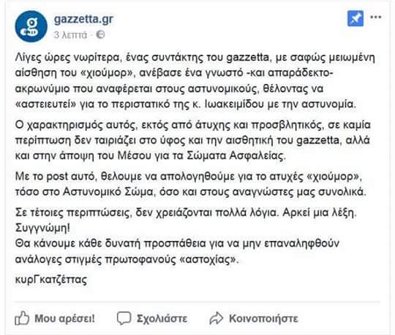Click the 'Σχολιάστε' comment button label
The height and width of the screenshot is (335, 395).
[x=162, y=318]
